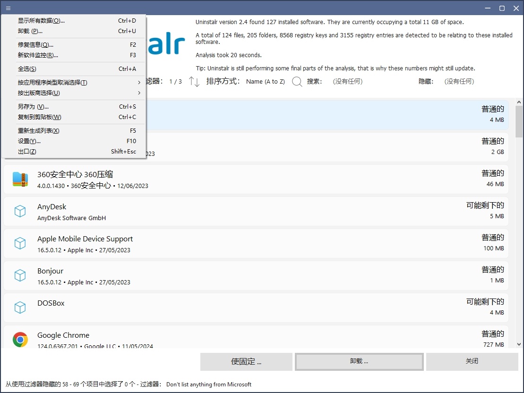Click the AnyDesk Software GmbH publisher text

click(x=71, y=218)
